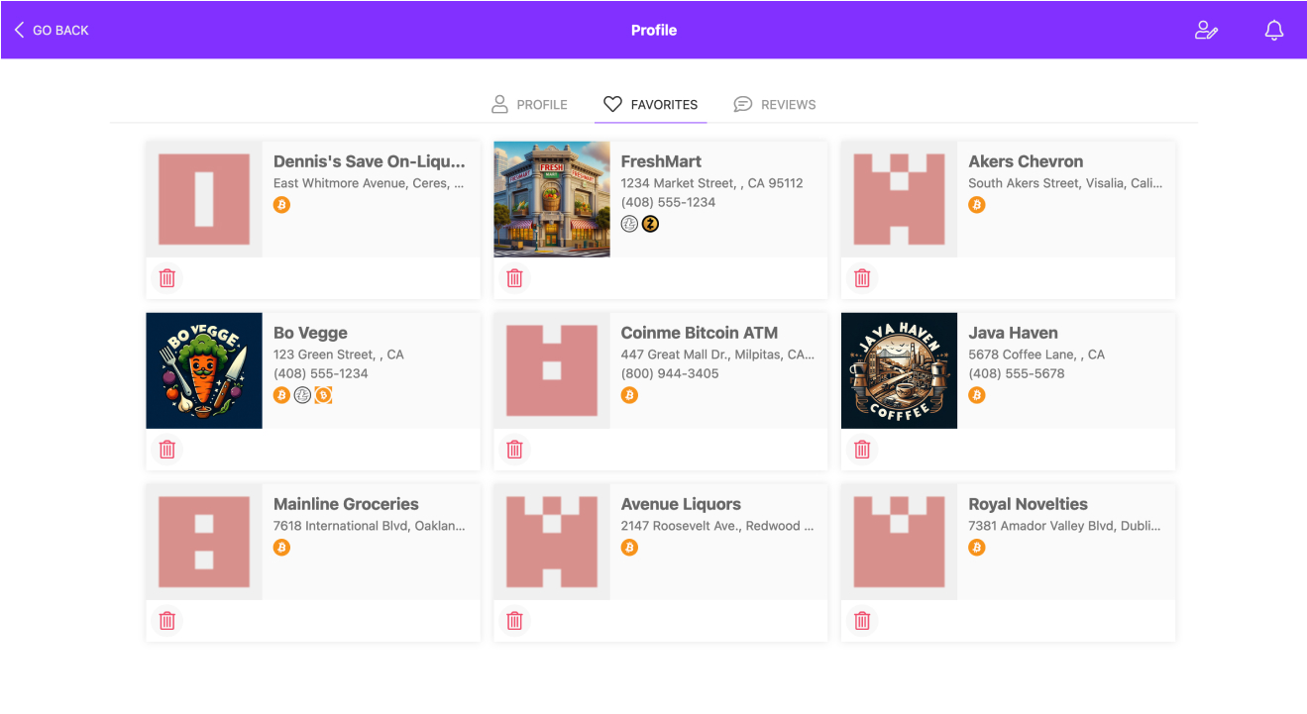1307x714 pixels.
Task: Click the Litecoin icon on FreshMart card
Action: (x=629, y=224)
